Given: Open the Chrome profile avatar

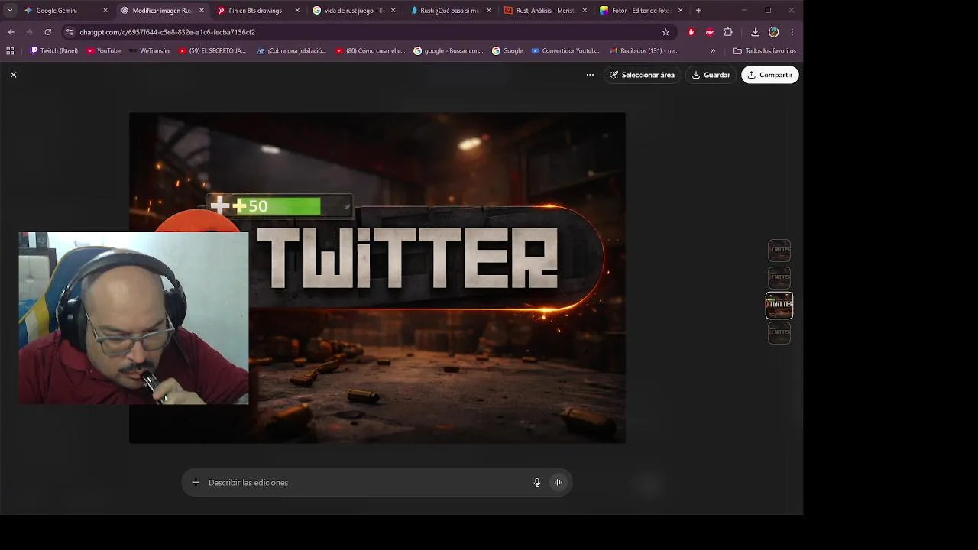Looking at the screenshot, I should [774, 32].
